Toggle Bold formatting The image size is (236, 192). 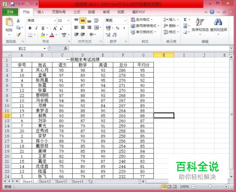[x=30, y=28]
